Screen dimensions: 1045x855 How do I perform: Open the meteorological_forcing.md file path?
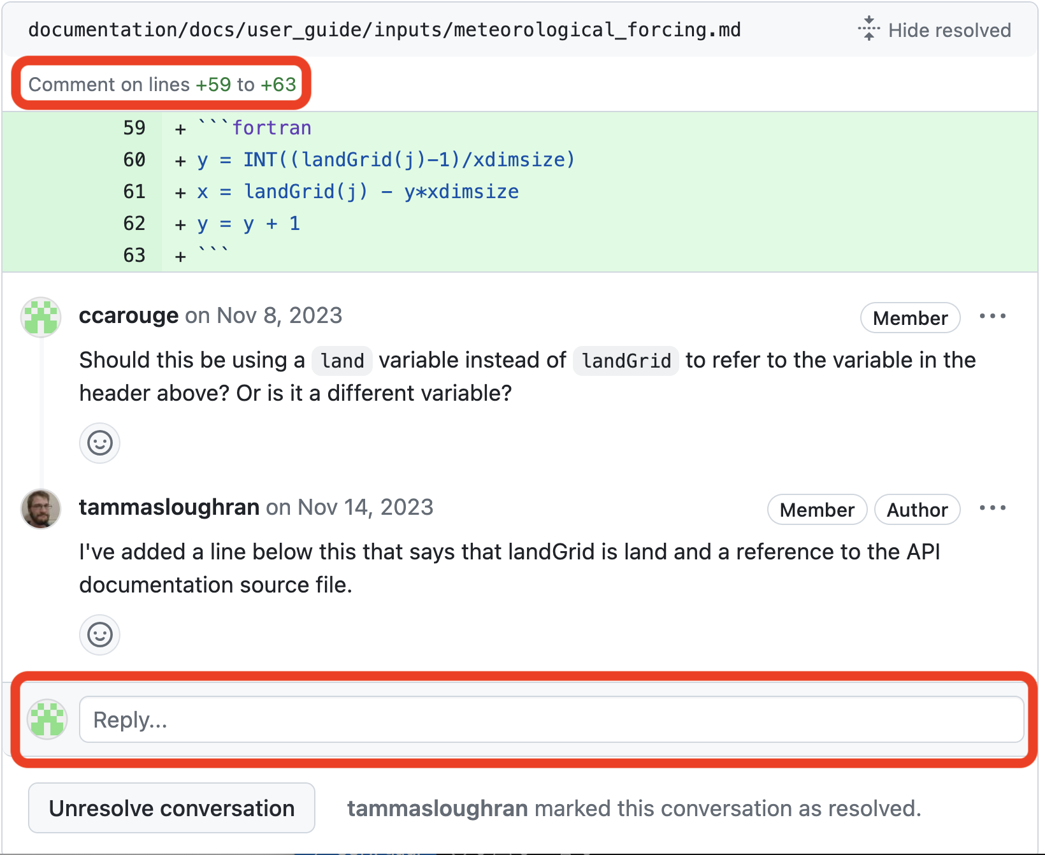click(384, 30)
